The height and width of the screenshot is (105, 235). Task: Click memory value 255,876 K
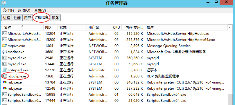click(135, 40)
